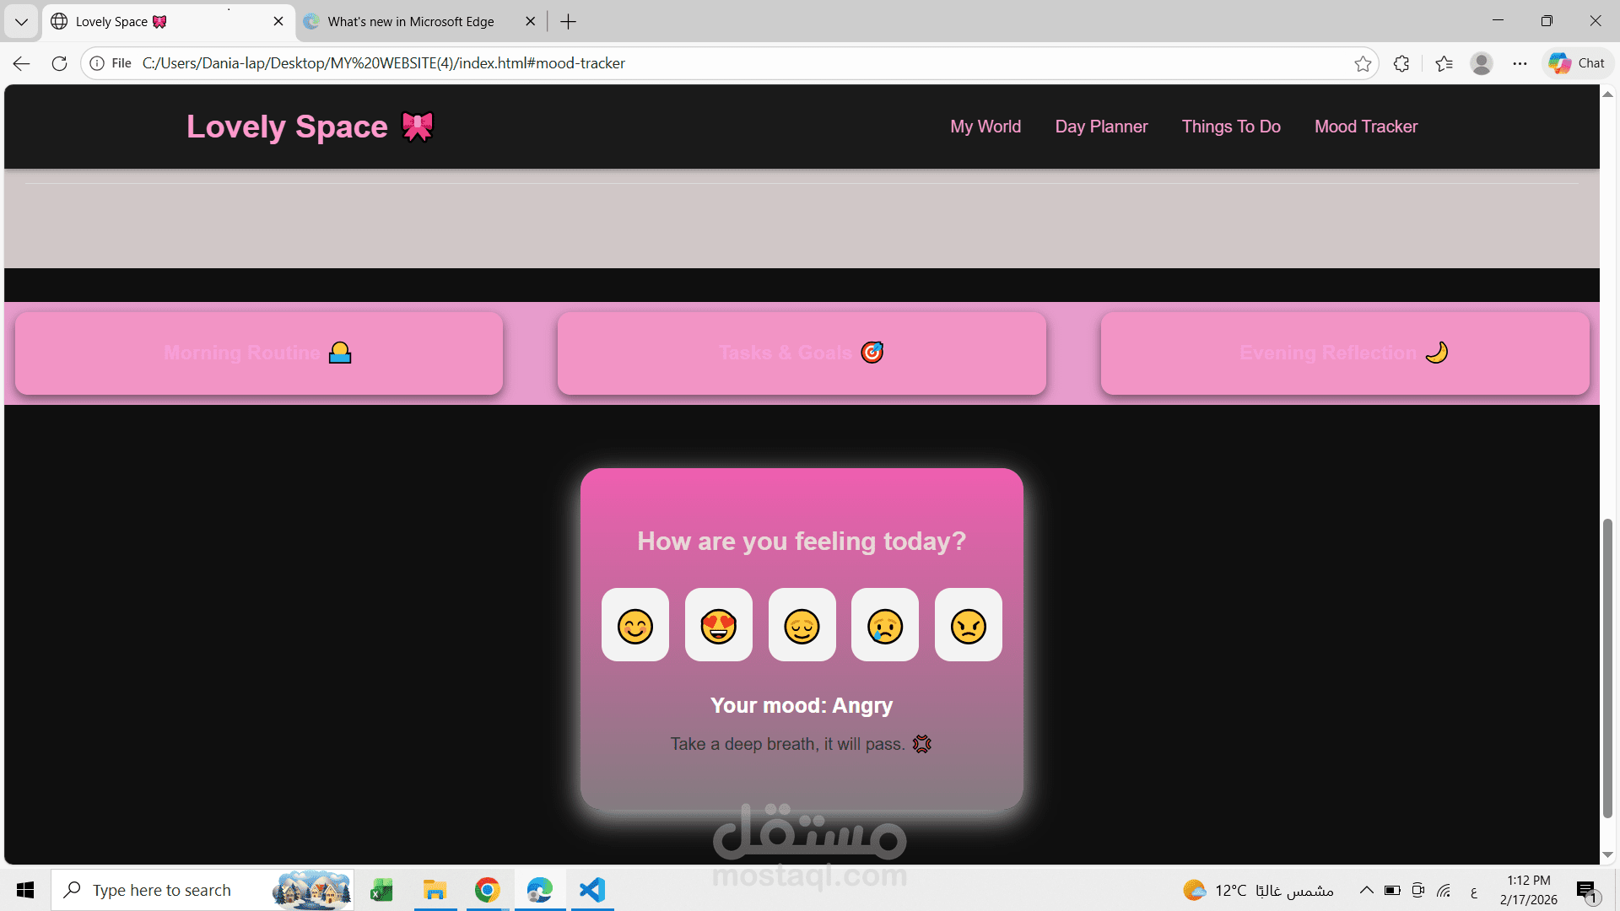Open the Favorites list

(x=1444, y=63)
